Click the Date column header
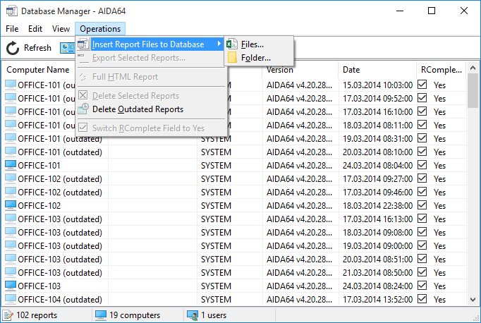The width and height of the screenshot is (481, 323). (351, 70)
